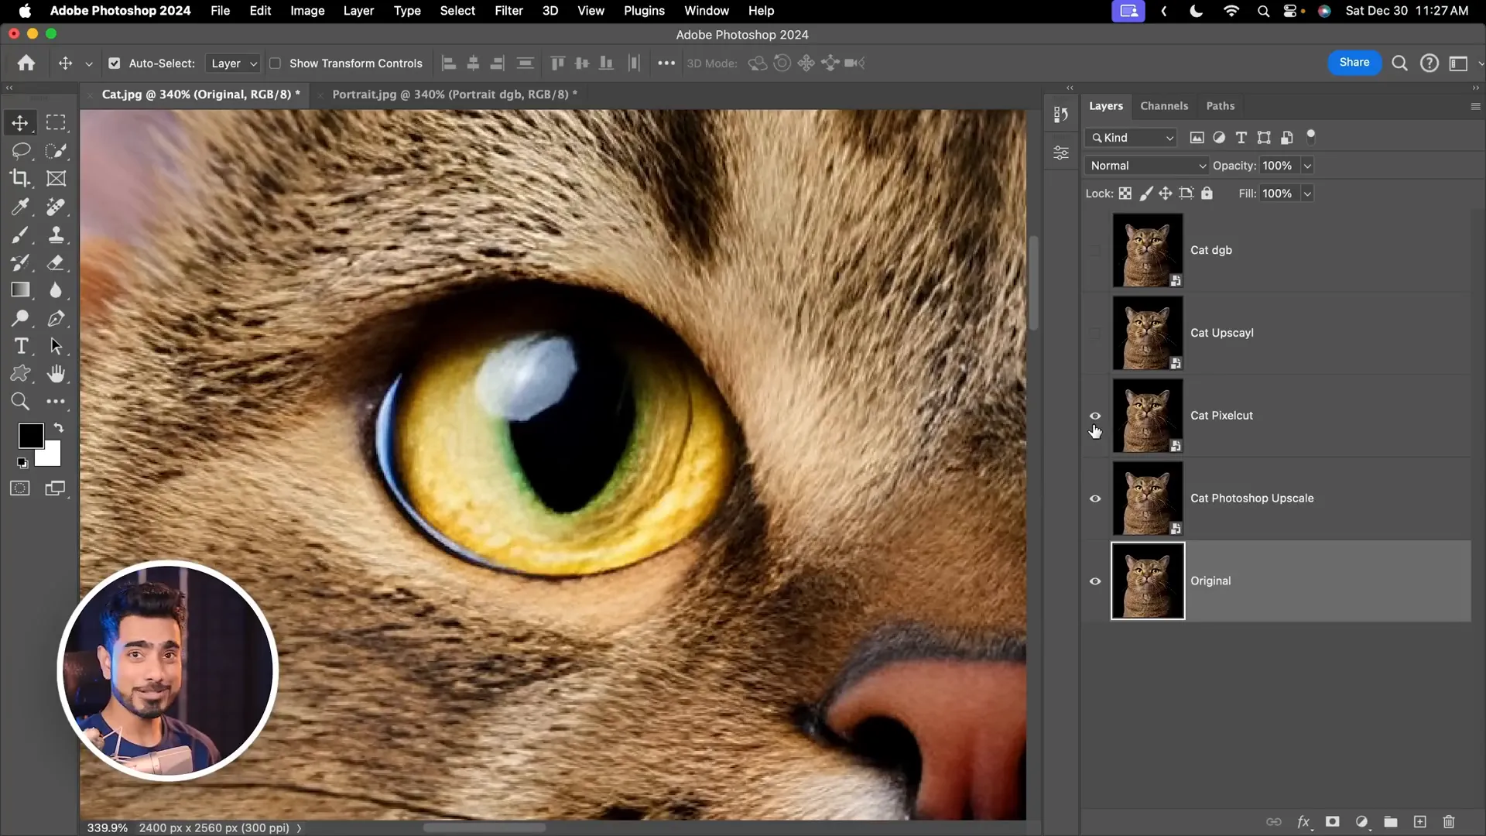Expand the Opacity dropdown arrow
This screenshot has height=836, width=1486.
1307,166
